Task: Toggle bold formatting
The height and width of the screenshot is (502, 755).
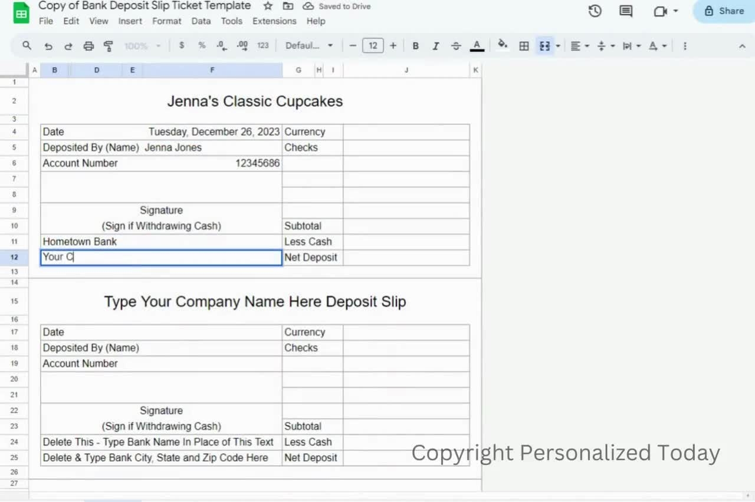Action: point(415,46)
